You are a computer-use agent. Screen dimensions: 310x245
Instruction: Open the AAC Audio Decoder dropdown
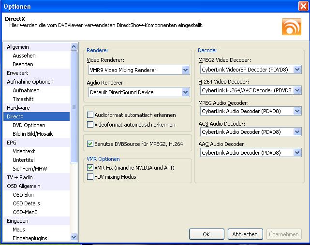click(297, 153)
